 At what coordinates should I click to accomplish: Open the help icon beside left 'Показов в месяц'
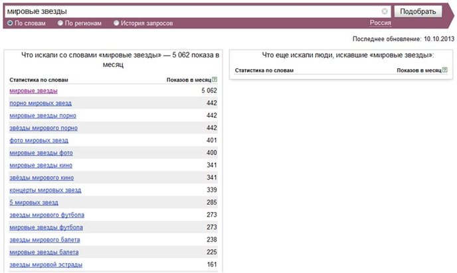[x=215, y=80]
